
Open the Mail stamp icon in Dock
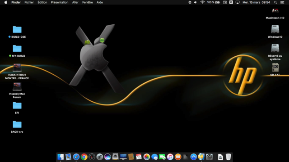68,157
